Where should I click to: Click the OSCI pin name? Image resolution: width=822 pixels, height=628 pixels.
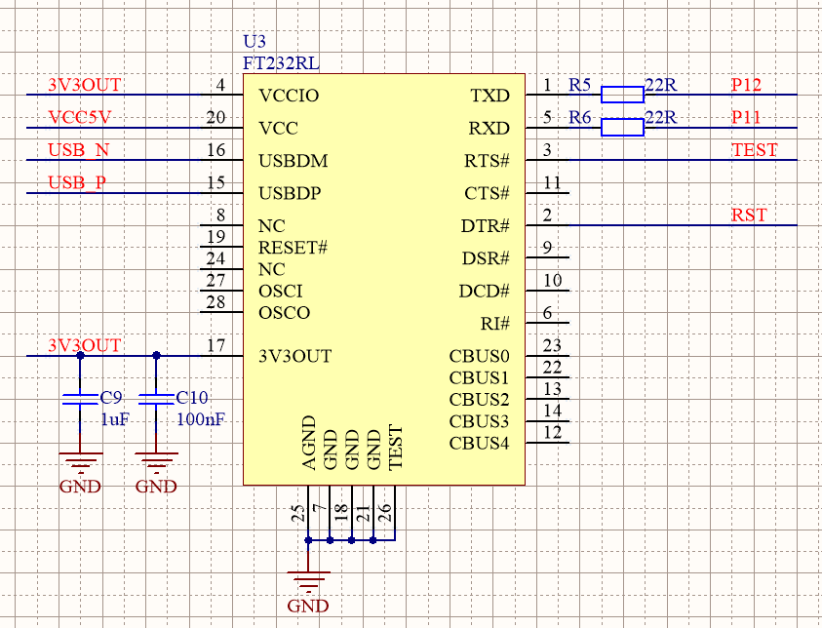(281, 291)
